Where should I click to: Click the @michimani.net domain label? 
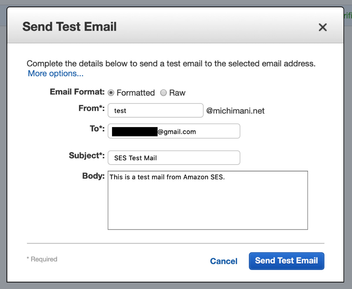[x=235, y=111]
